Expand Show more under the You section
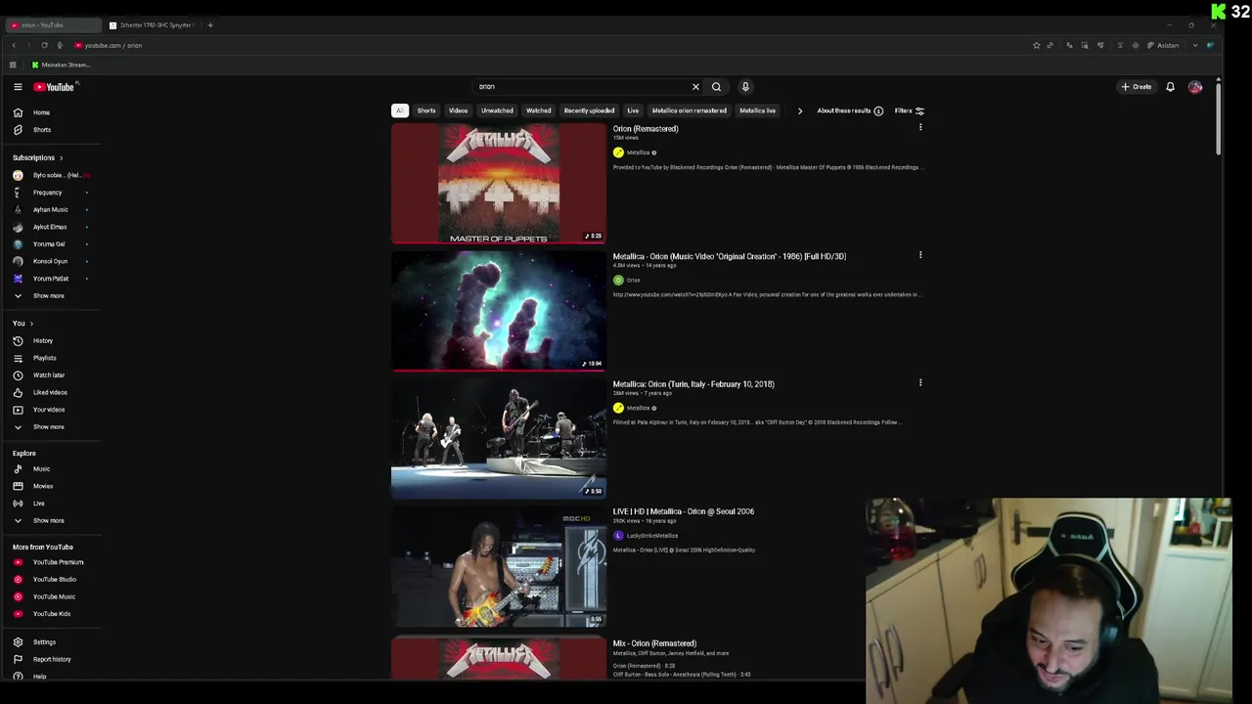The height and width of the screenshot is (704, 1252). [48, 427]
